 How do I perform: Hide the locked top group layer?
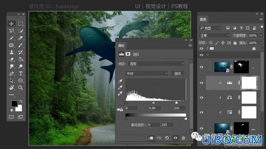click(201, 49)
